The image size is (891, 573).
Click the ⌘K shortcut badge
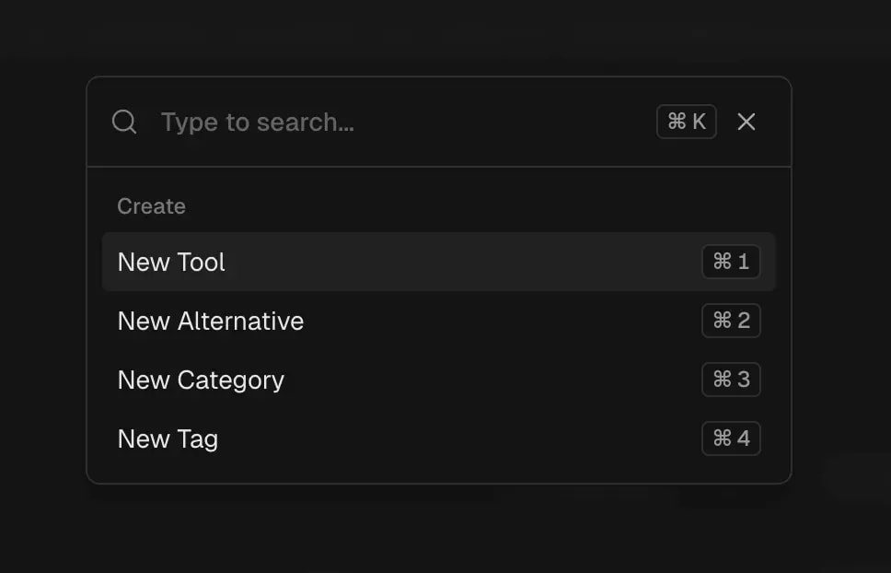tap(686, 121)
